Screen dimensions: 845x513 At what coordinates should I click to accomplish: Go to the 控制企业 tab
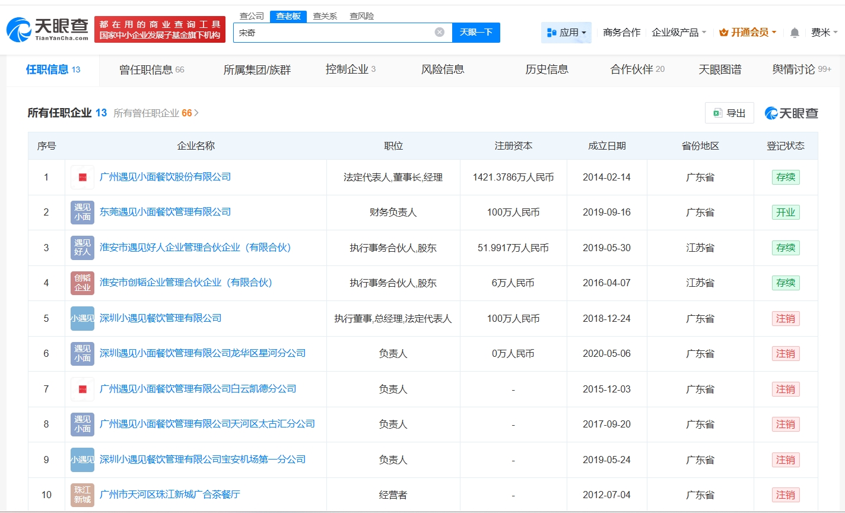click(x=351, y=69)
